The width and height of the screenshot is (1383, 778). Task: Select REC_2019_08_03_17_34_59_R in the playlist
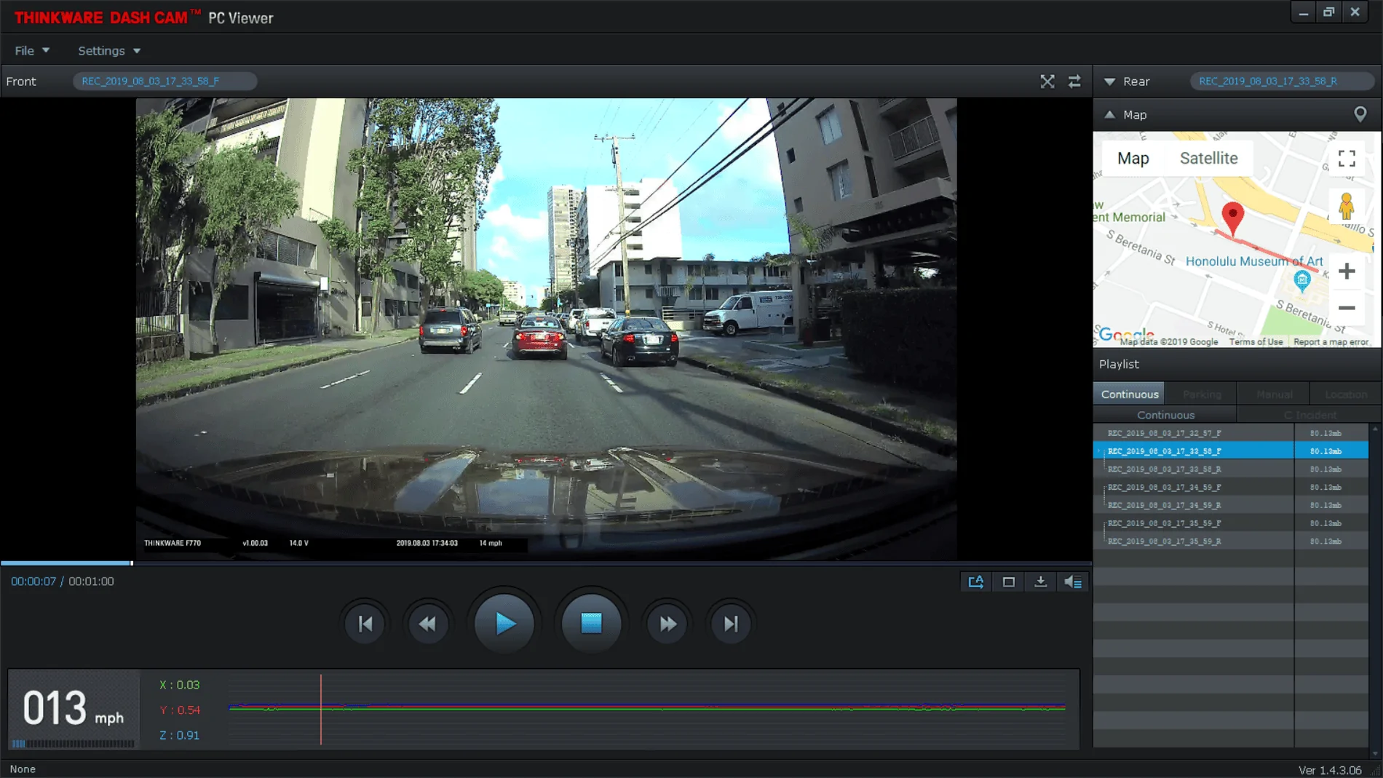(1194, 505)
